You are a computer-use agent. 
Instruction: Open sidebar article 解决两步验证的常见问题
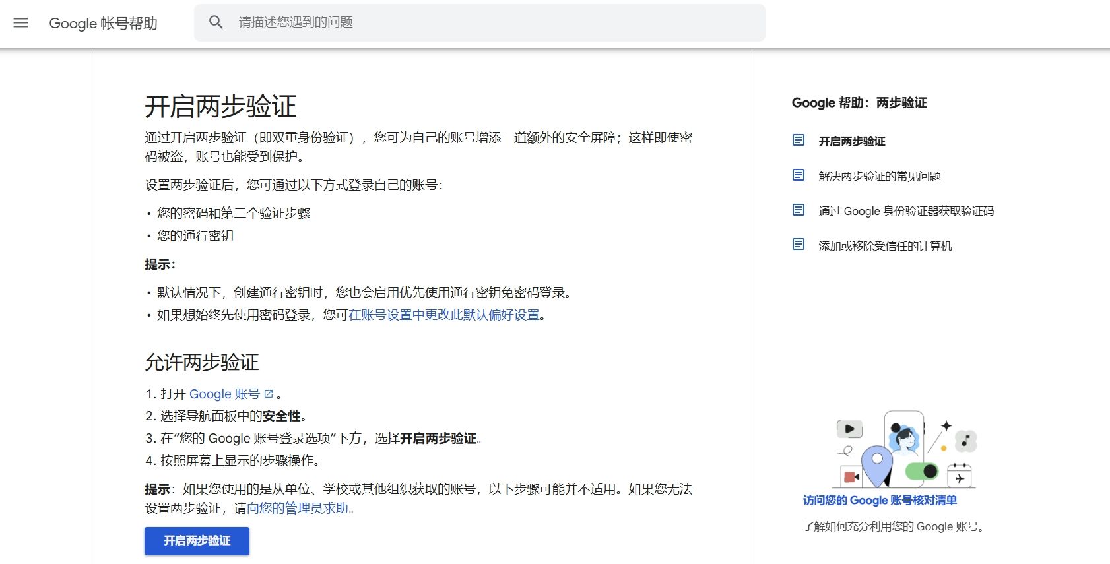pyautogui.click(x=880, y=176)
